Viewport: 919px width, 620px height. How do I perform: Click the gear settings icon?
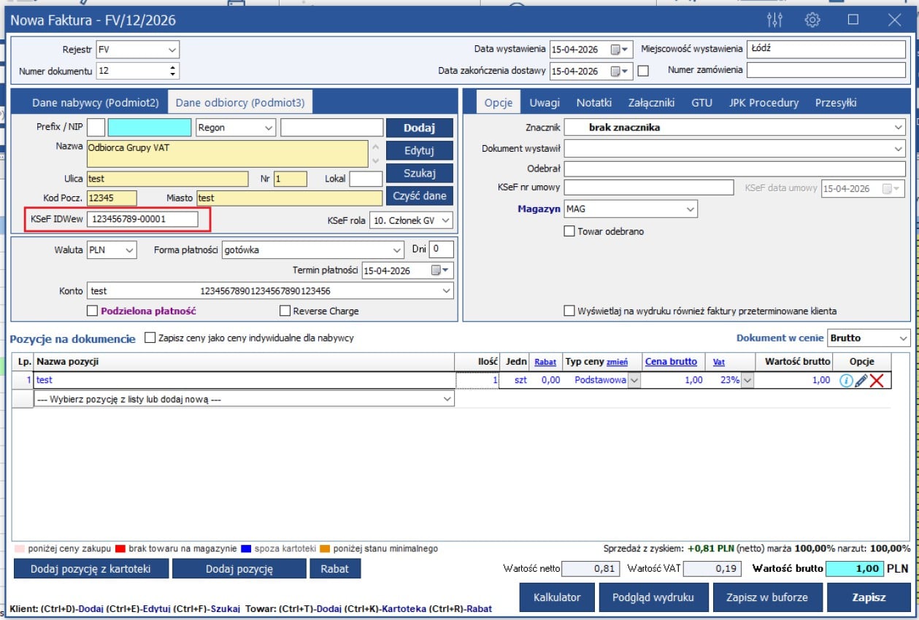[x=812, y=20]
